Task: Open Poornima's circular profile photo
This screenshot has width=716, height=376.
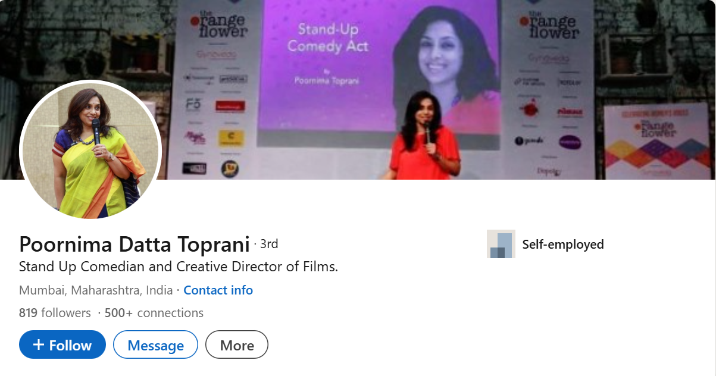Action: pos(90,151)
